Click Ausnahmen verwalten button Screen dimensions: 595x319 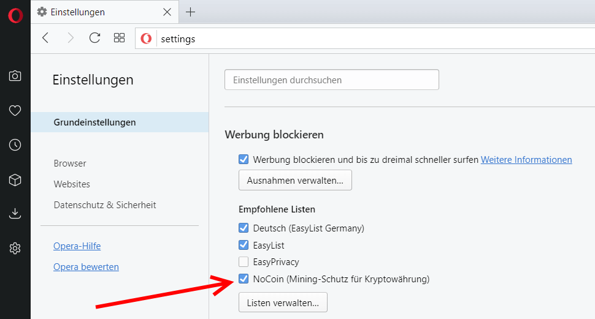pyautogui.click(x=295, y=181)
